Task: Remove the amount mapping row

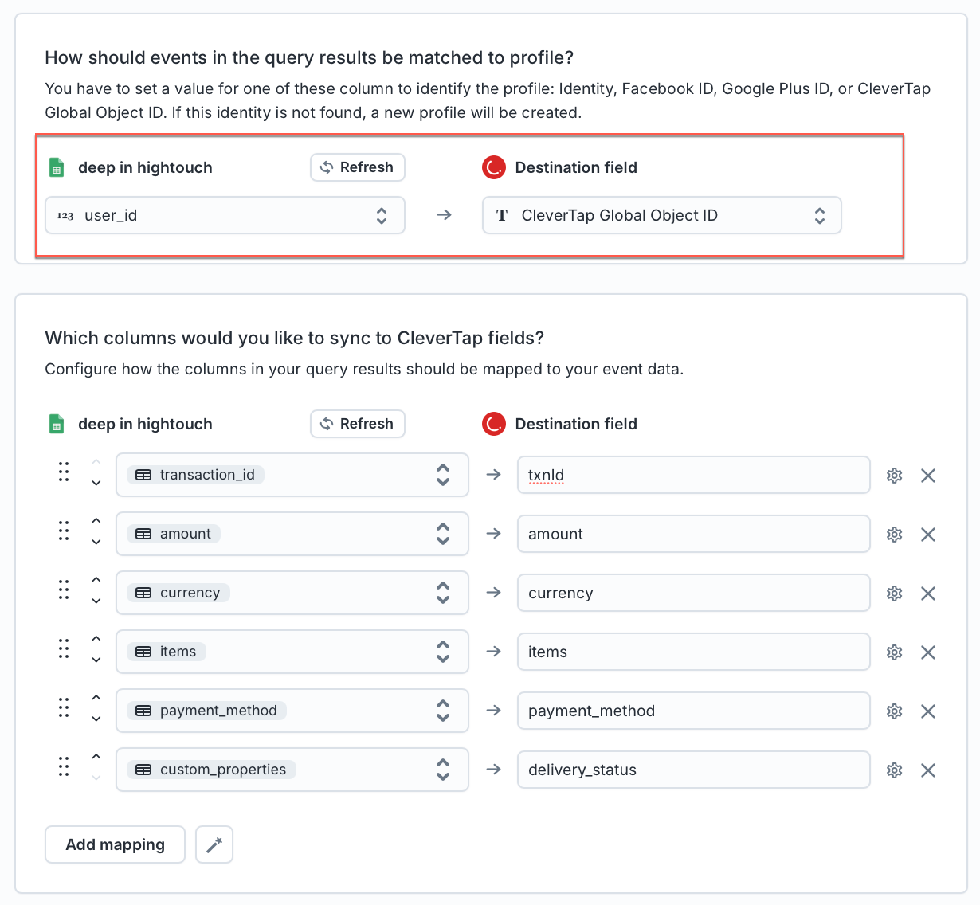Action: click(x=927, y=535)
